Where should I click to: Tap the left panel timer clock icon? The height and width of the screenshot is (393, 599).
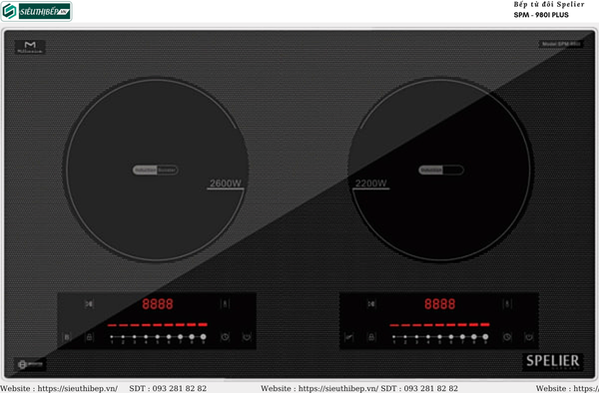(225, 337)
